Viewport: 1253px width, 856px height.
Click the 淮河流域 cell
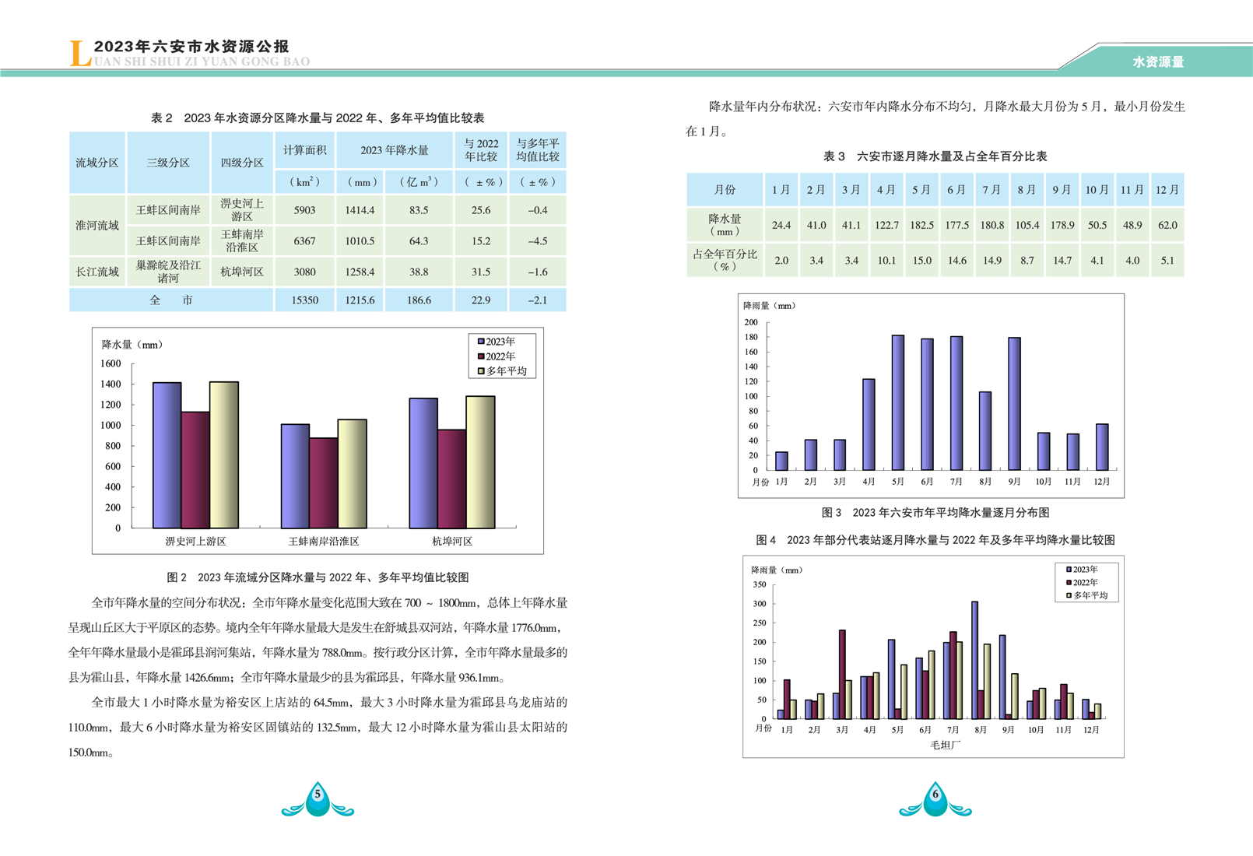tap(97, 226)
